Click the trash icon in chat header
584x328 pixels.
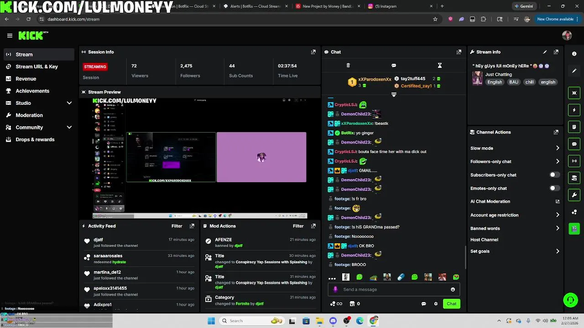(x=348, y=66)
